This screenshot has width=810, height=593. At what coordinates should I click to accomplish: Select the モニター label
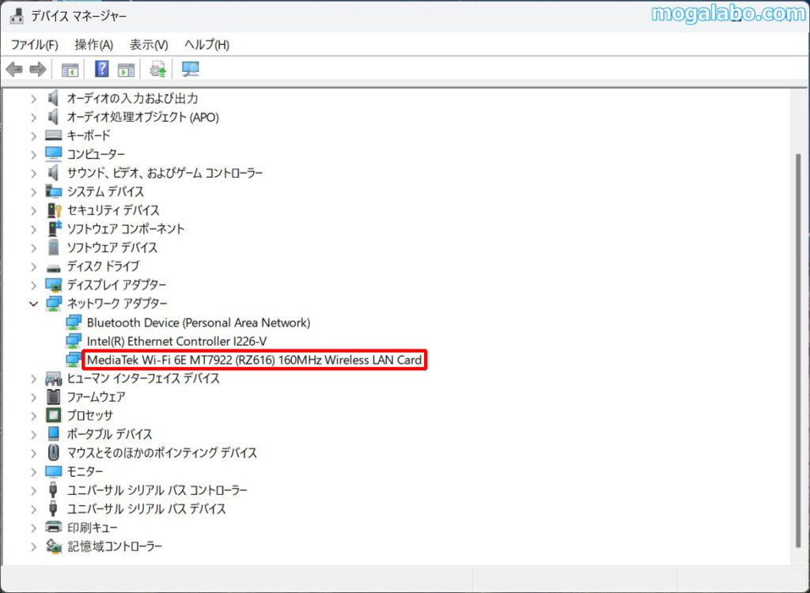point(85,471)
